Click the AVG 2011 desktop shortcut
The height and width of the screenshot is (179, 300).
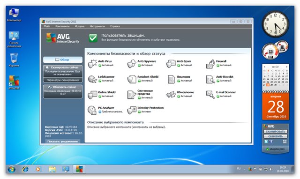pos(14,82)
